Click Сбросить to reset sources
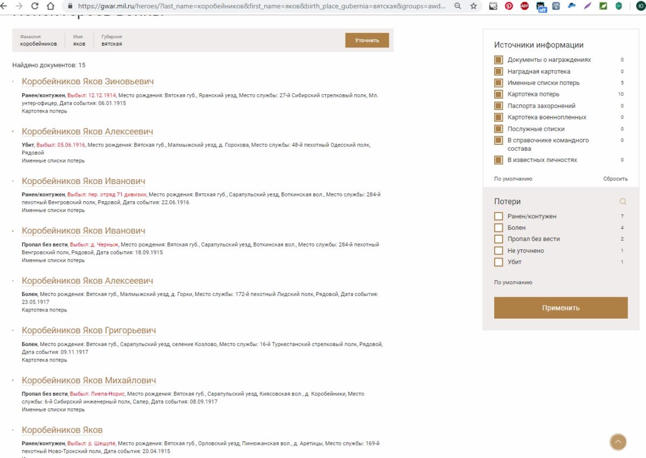 click(615, 179)
